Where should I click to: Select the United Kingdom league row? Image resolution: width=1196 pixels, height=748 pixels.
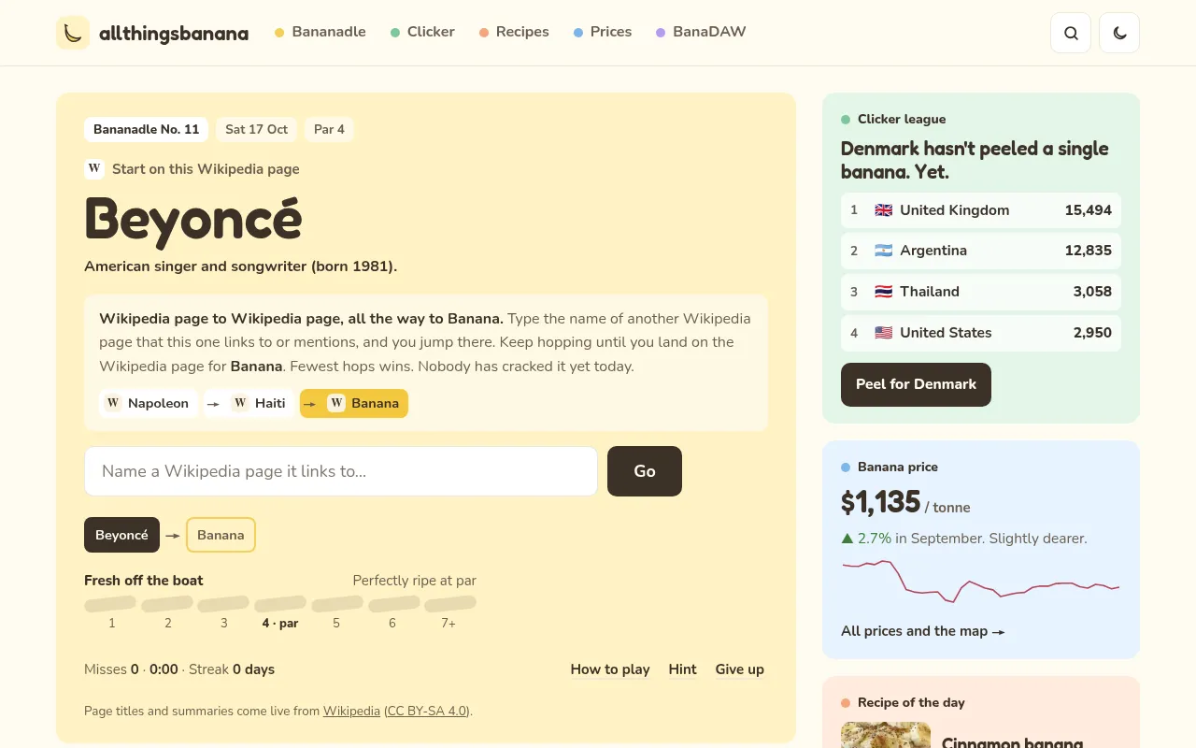tap(981, 210)
